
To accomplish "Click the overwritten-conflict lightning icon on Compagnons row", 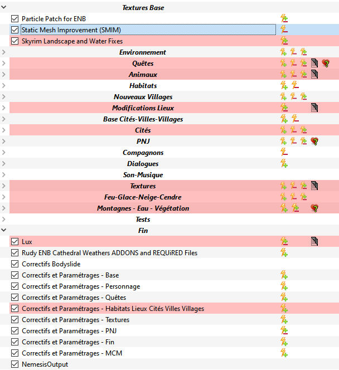I will pos(284,153).
